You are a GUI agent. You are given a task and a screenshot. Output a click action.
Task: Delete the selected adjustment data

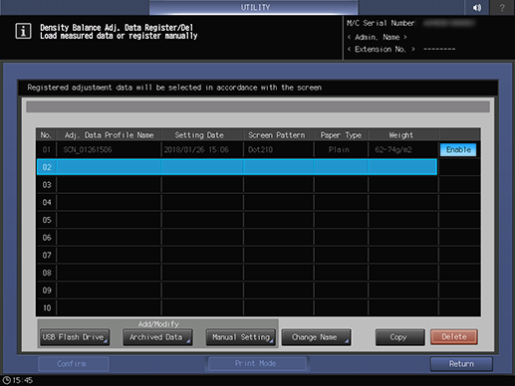(x=454, y=337)
